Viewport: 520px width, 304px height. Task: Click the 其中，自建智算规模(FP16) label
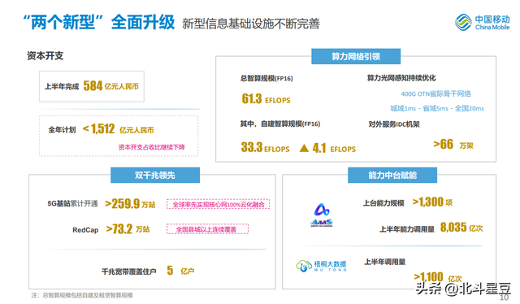(280, 124)
